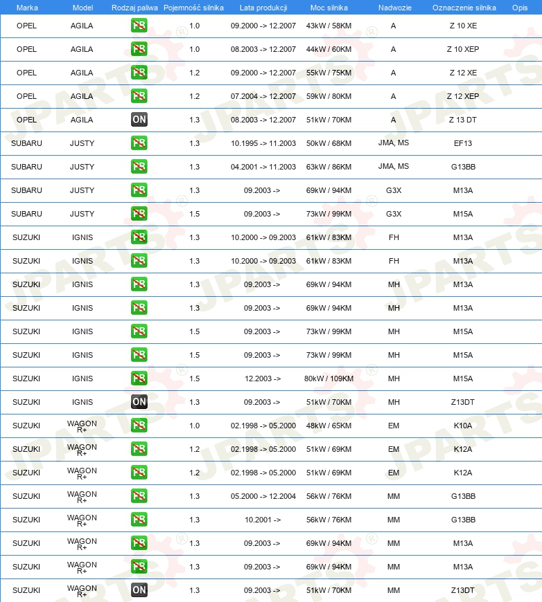Screen dimensions: 542x602
Task: Select engine code K10A
Action: coord(463,426)
